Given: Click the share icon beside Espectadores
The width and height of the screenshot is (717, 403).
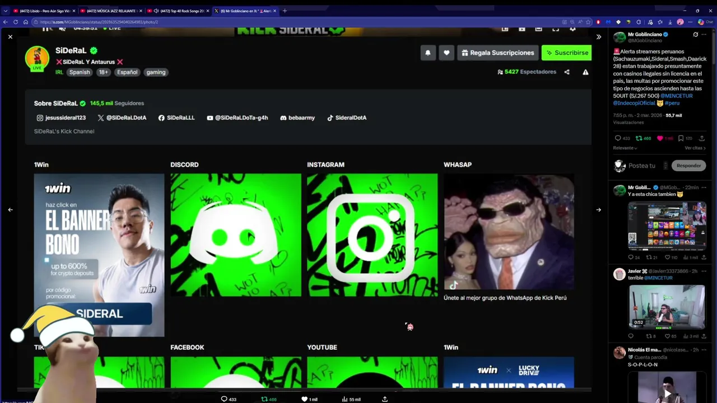Looking at the screenshot, I should [567, 72].
